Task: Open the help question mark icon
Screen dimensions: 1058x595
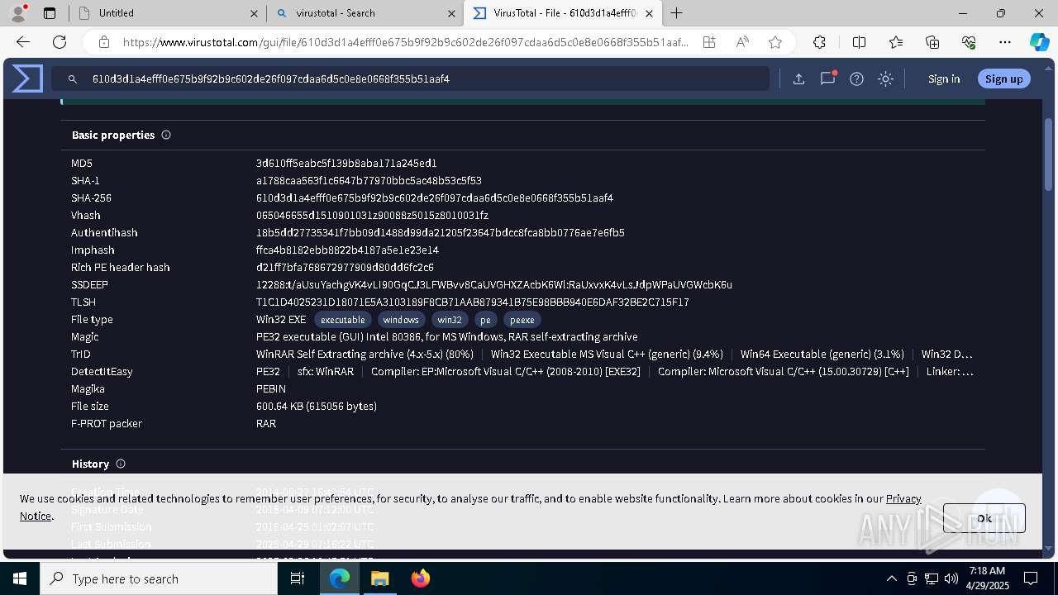Action: pyautogui.click(x=856, y=79)
